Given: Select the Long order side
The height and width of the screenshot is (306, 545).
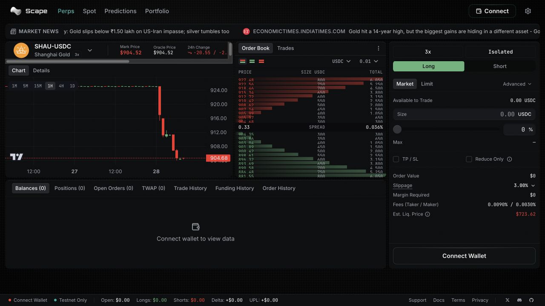Looking at the screenshot, I should pyautogui.click(x=428, y=66).
